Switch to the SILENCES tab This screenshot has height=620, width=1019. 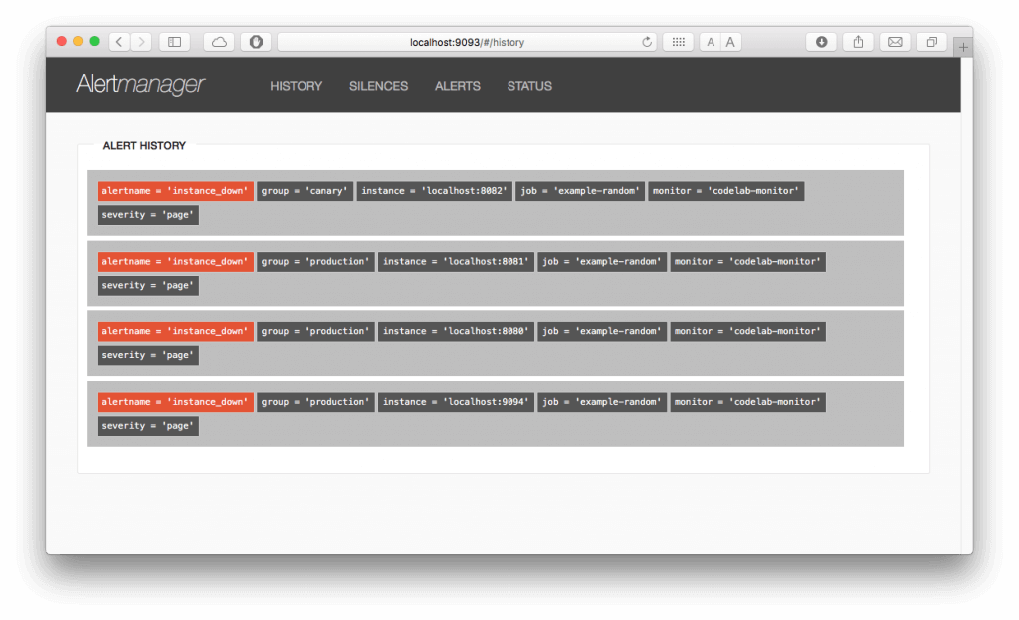coord(378,86)
